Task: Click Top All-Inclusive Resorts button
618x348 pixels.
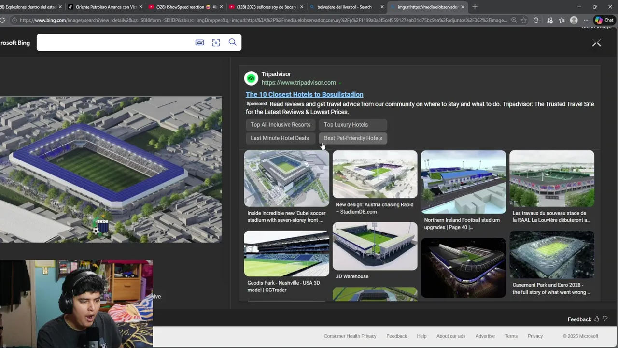Action: click(x=281, y=125)
